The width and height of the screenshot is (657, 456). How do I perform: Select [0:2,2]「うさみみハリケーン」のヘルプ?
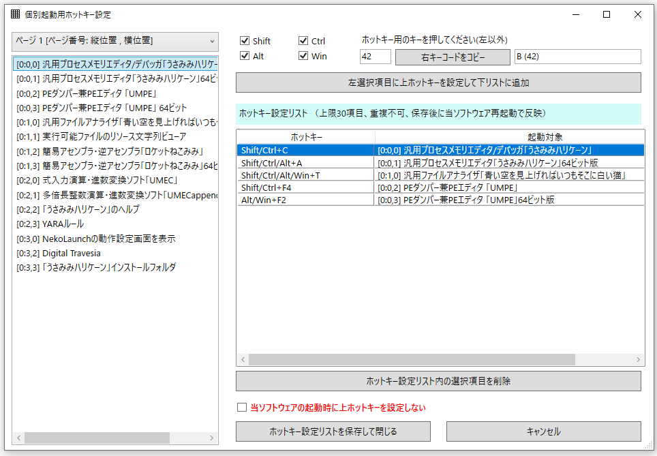tap(115, 209)
